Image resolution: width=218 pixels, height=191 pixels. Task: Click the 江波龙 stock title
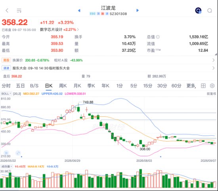tap(108, 8)
